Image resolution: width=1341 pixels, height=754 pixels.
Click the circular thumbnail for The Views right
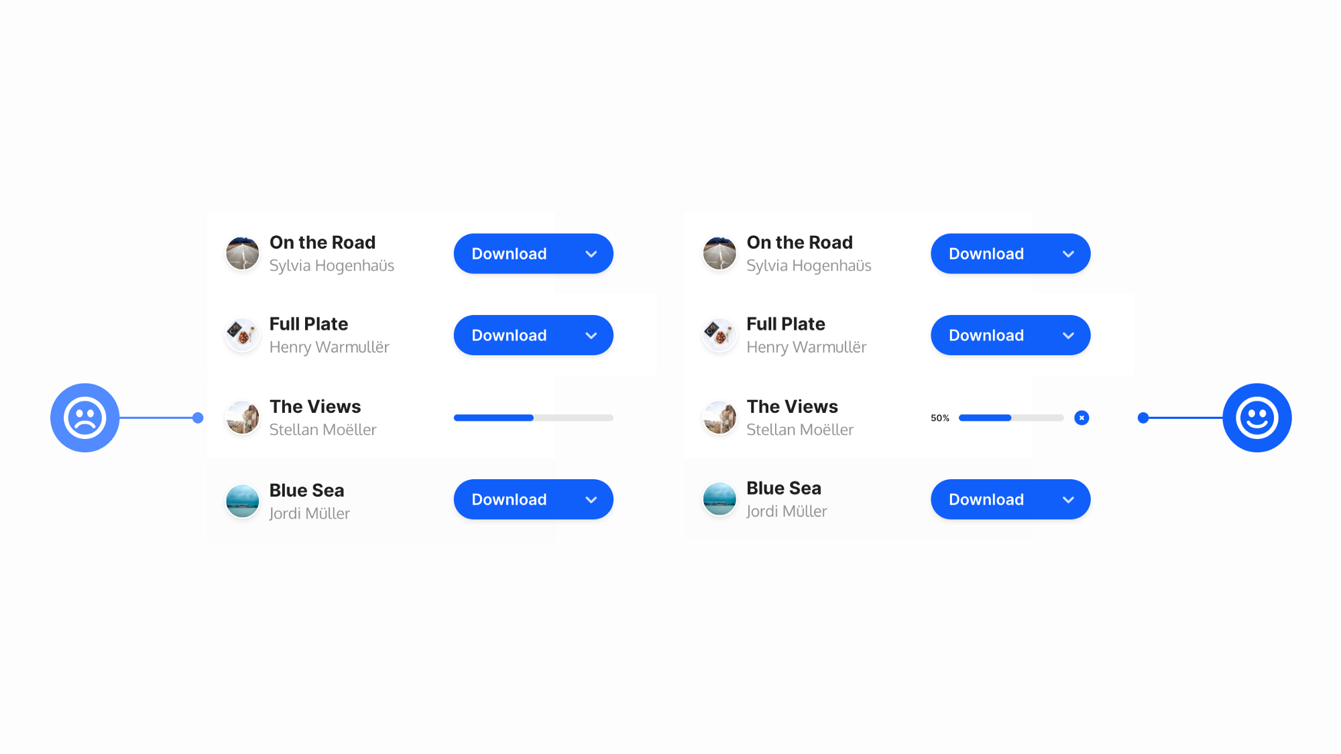point(719,417)
